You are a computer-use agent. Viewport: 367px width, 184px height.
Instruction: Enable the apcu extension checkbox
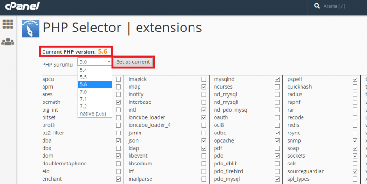(119, 79)
